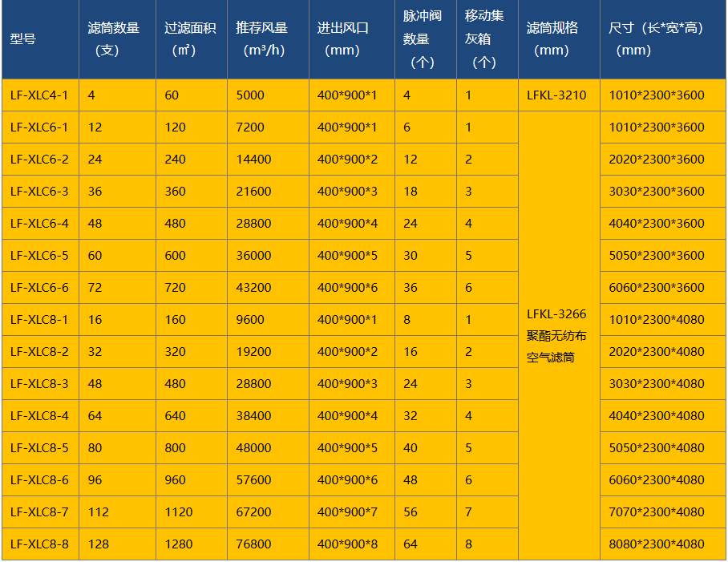Select the LFKL-3210 specification cell
728x562 pixels.
click(x=556, y=95)
